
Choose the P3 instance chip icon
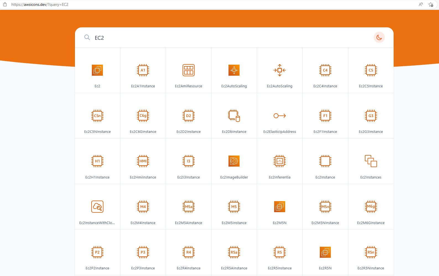143,252
